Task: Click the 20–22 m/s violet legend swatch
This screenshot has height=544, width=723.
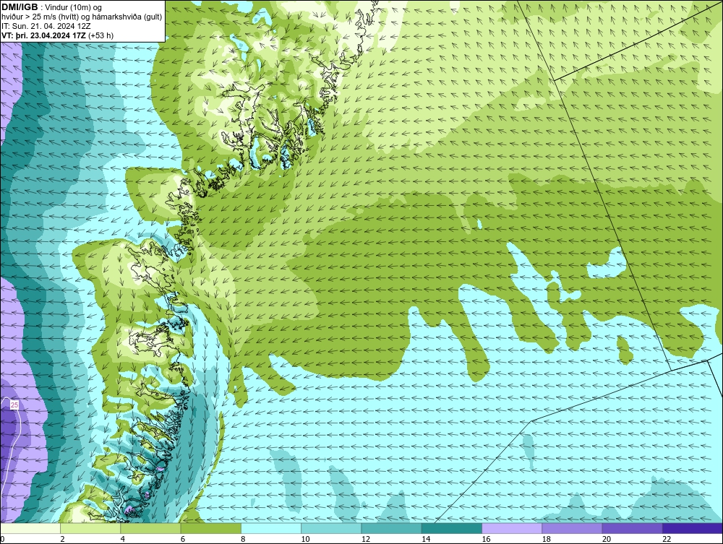Action: [633, 528]
